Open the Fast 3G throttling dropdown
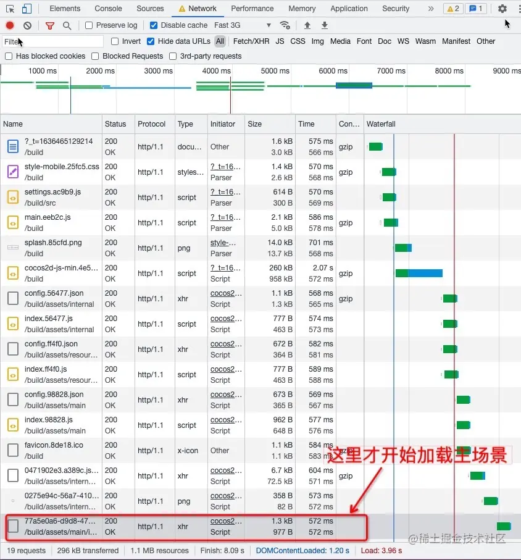Image resolution: width=521 pixels, height=560 pixels. (x=243, y=25)
